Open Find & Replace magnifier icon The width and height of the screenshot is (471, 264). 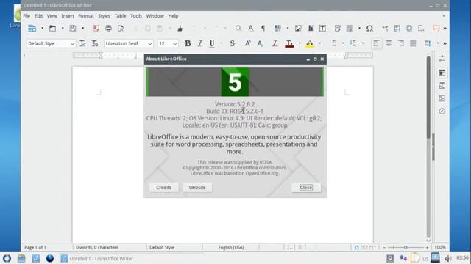[x=238, y=28]
